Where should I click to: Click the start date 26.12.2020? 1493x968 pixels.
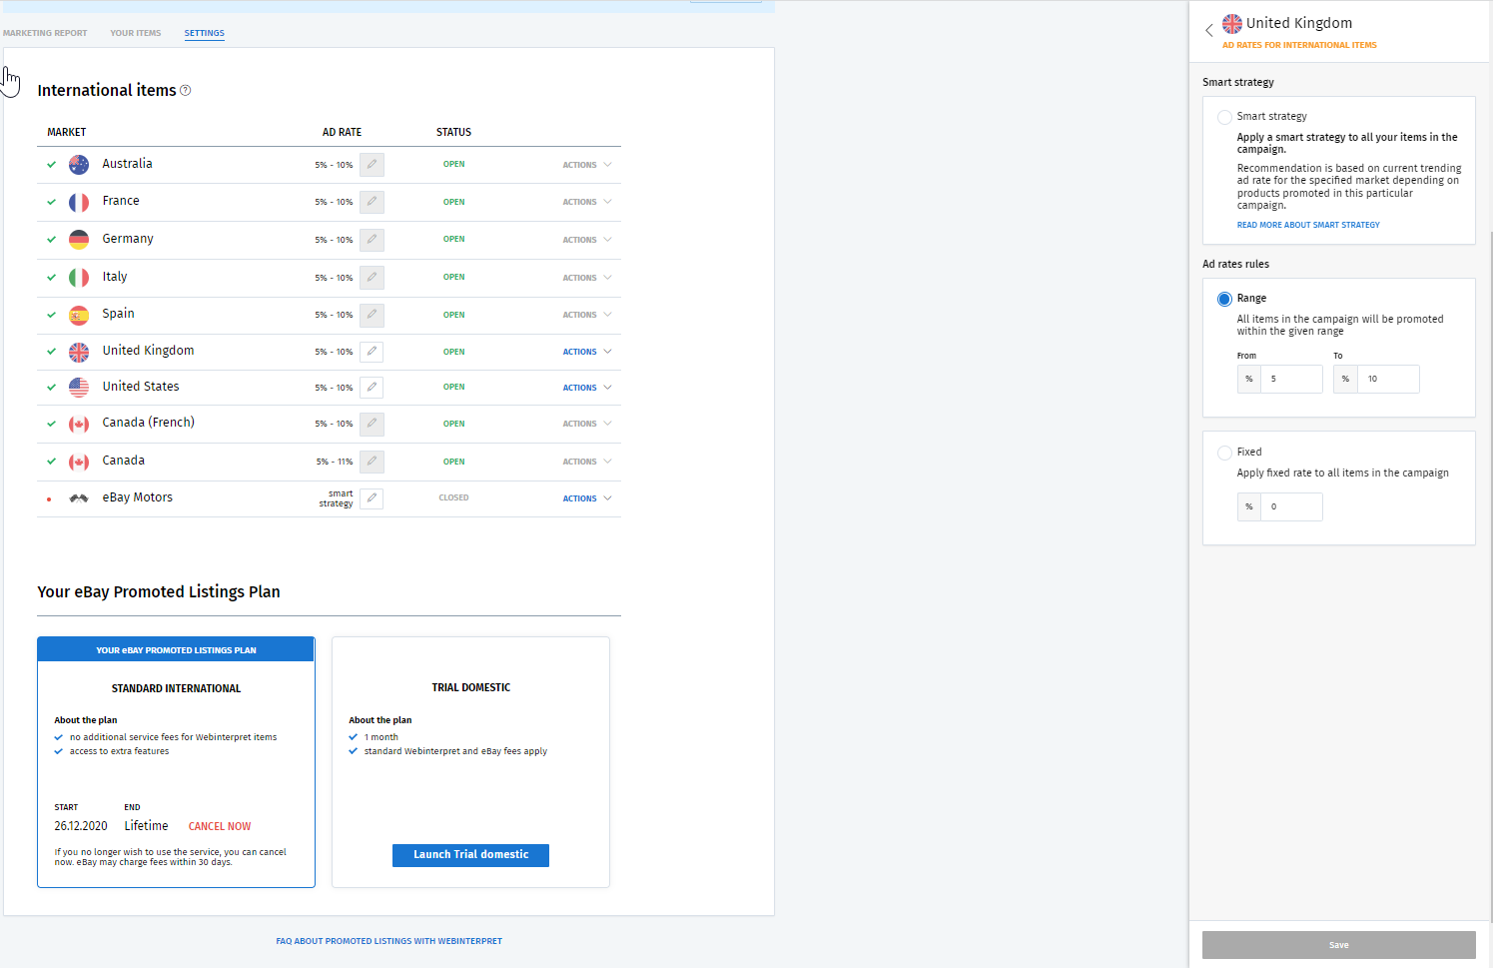[81, 826]
